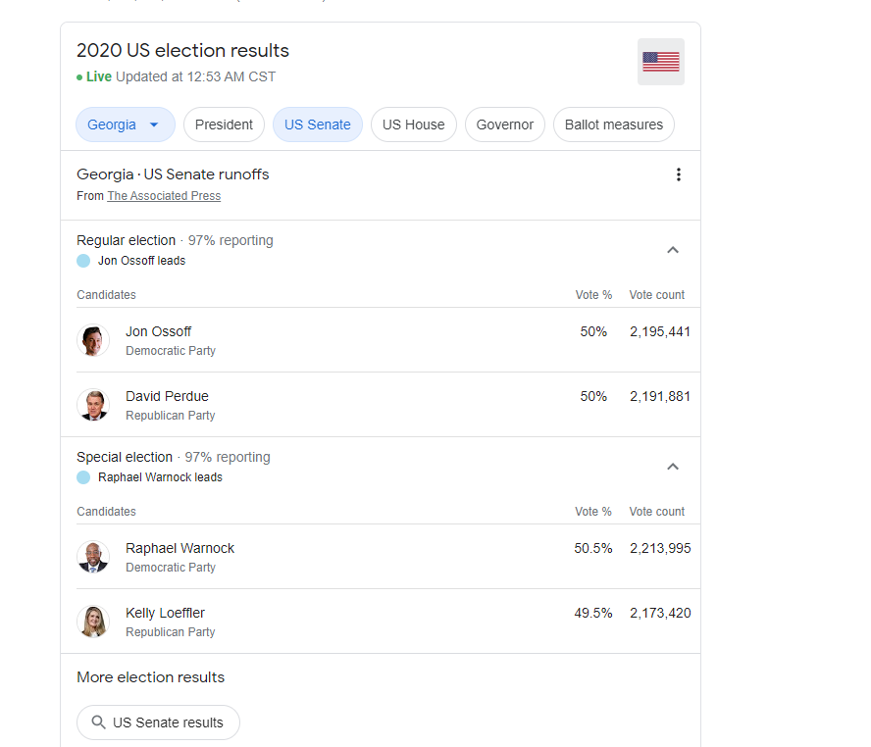
Task: Open the three-dot options menu
Action: [x=678, y=174]
